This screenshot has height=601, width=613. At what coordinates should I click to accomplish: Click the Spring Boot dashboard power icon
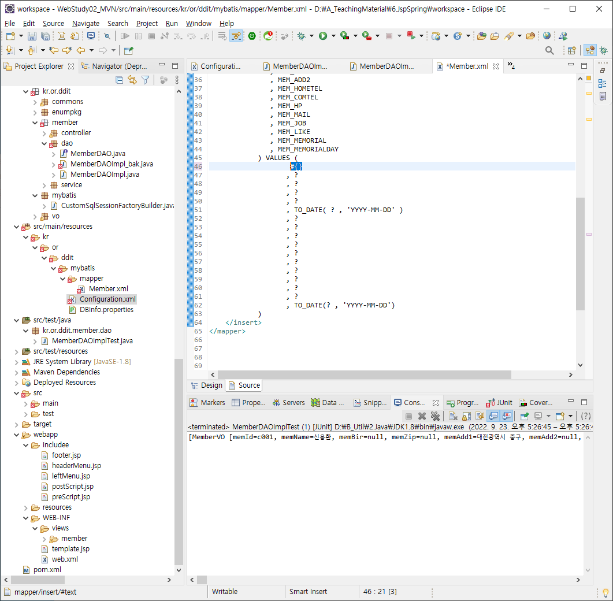252,36
